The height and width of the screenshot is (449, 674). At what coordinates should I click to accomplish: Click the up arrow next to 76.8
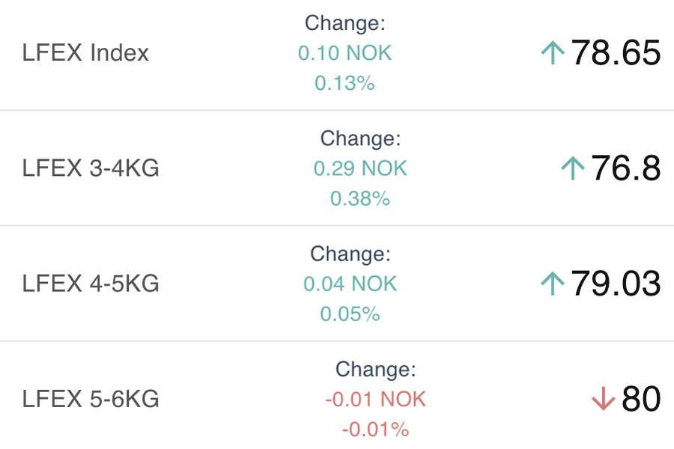[572, 168]
